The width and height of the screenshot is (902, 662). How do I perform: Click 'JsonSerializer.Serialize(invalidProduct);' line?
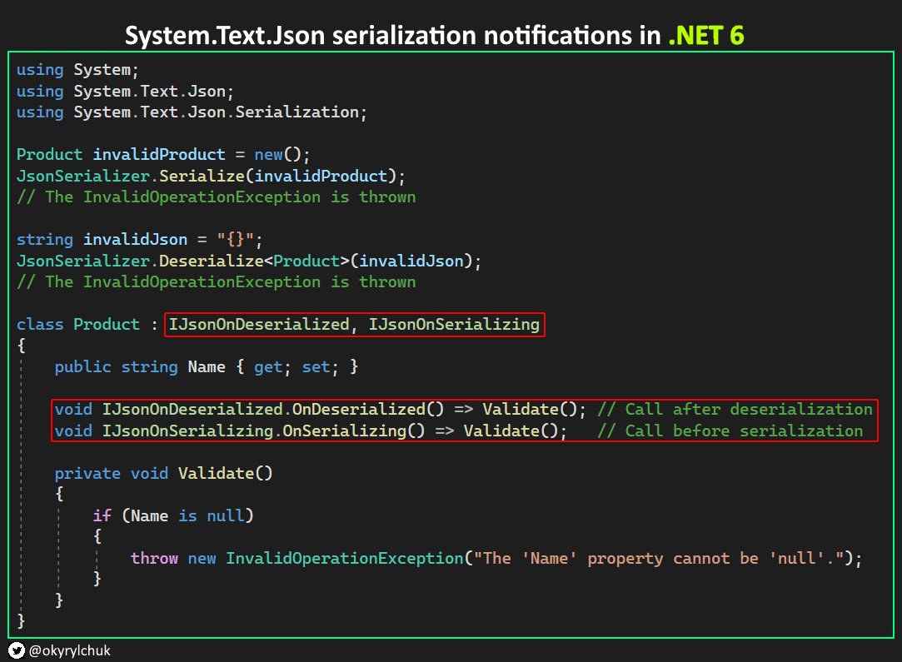point(211,176)
